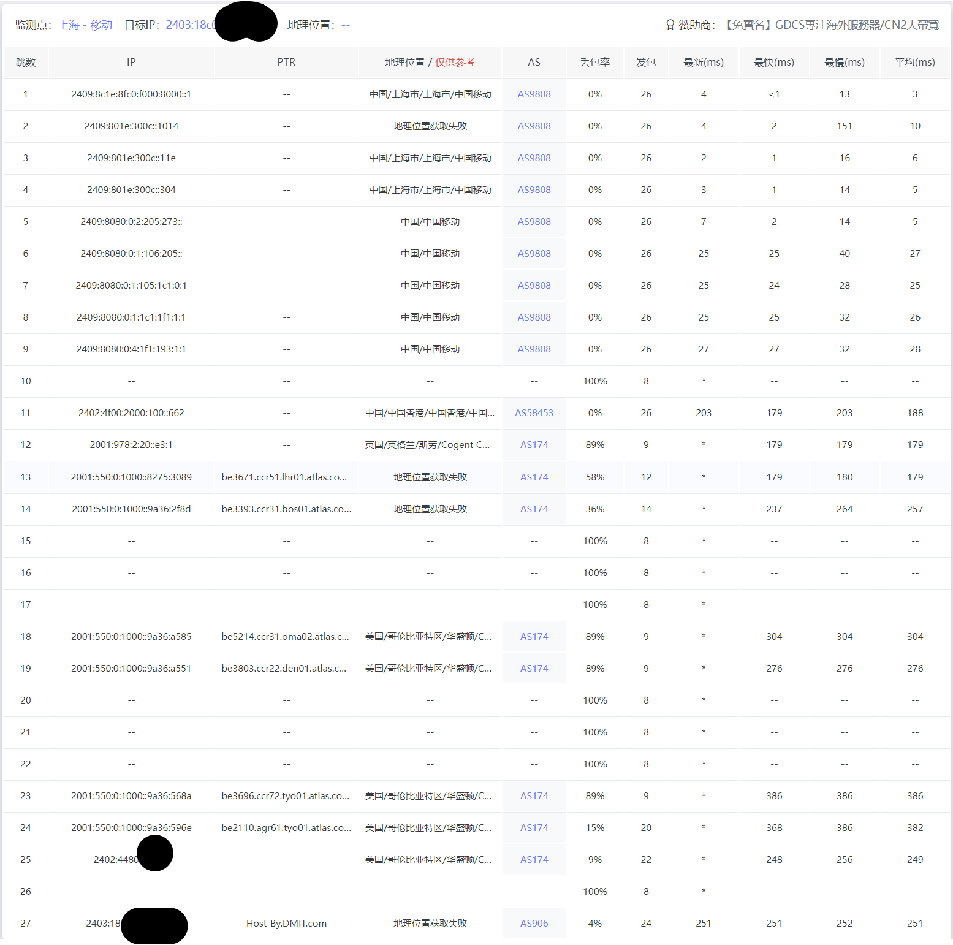Open AS174 link in hop 18 row
This screenshot has width=953, height=945.
(x=534, y=637)
